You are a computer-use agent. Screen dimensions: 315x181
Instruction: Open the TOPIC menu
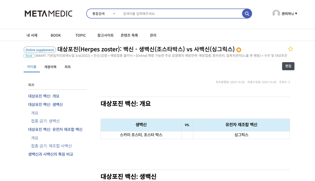81,35
